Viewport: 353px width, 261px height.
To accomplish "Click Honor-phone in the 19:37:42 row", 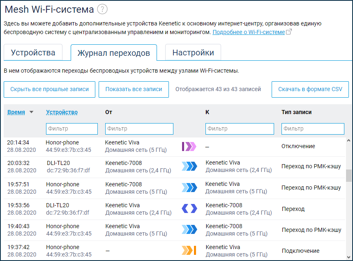I will [62, 247].
